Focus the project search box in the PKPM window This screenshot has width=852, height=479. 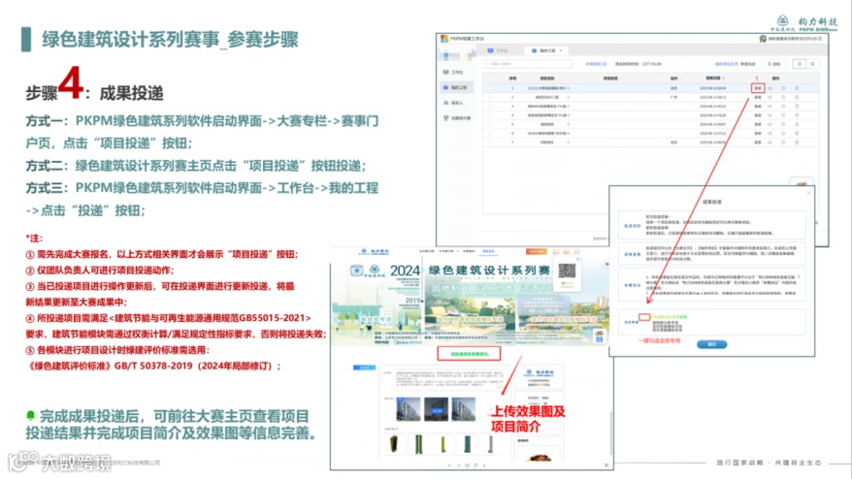pyautogui.click(x=528, y=64)
